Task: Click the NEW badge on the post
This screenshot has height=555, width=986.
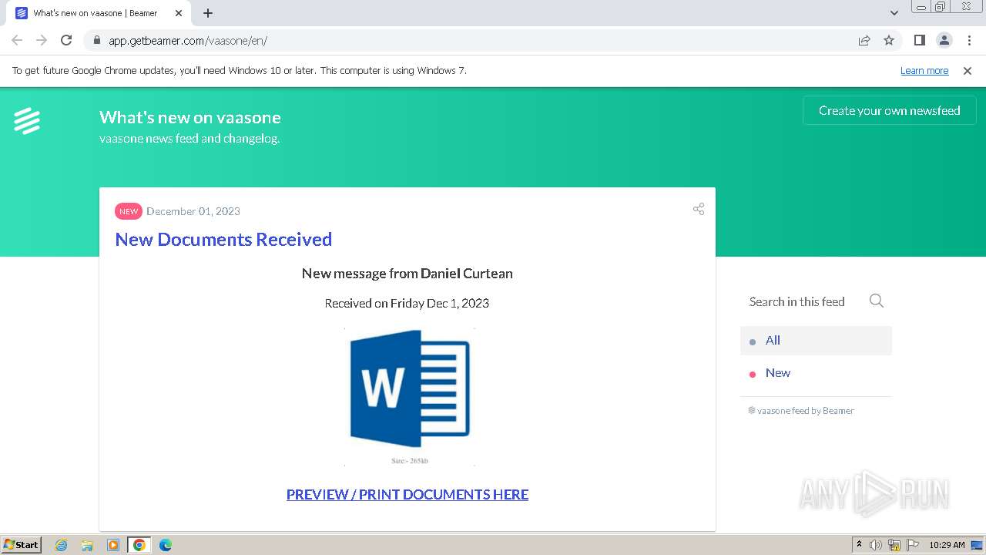Action: 129,211
